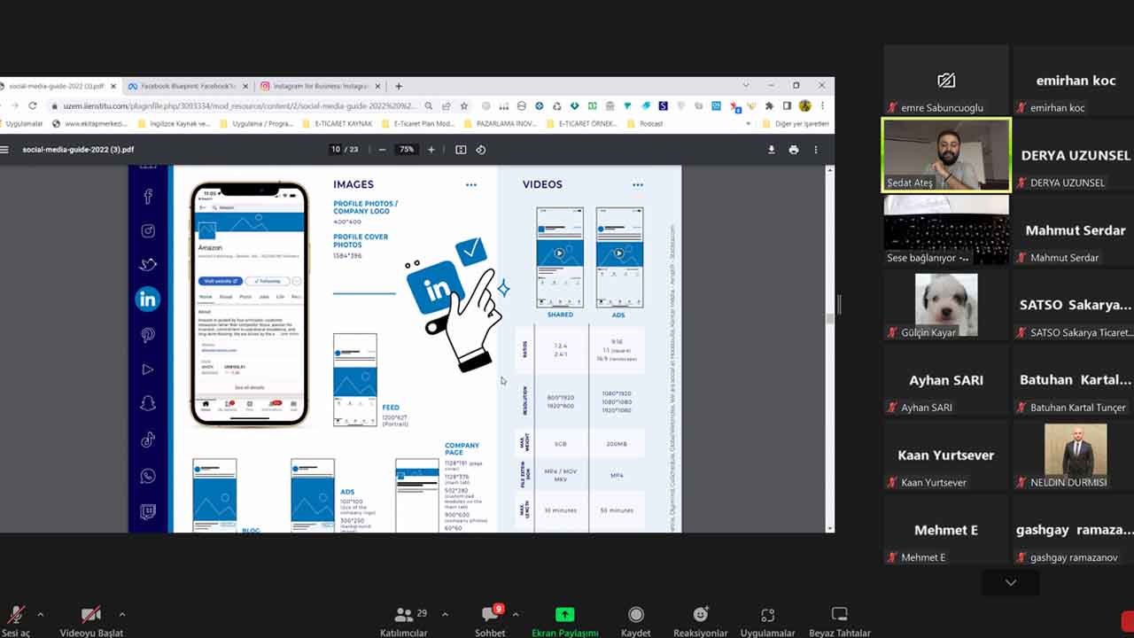
Task: Expand audio options arrow beside Sesi aç
Action: point(40,614)
